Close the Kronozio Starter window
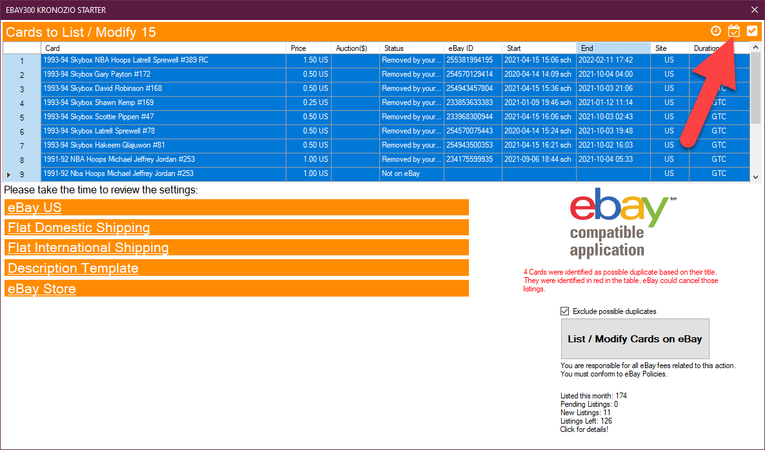Viewport: 765px width, 450px height. 754,10
